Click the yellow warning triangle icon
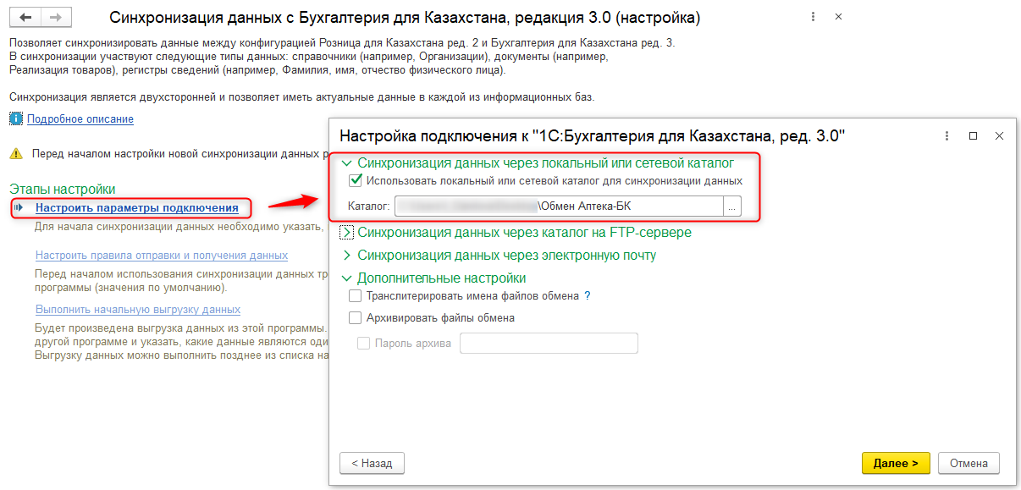Image resolution: width=1021 pixels, height=490 pixels. [16, 155]
